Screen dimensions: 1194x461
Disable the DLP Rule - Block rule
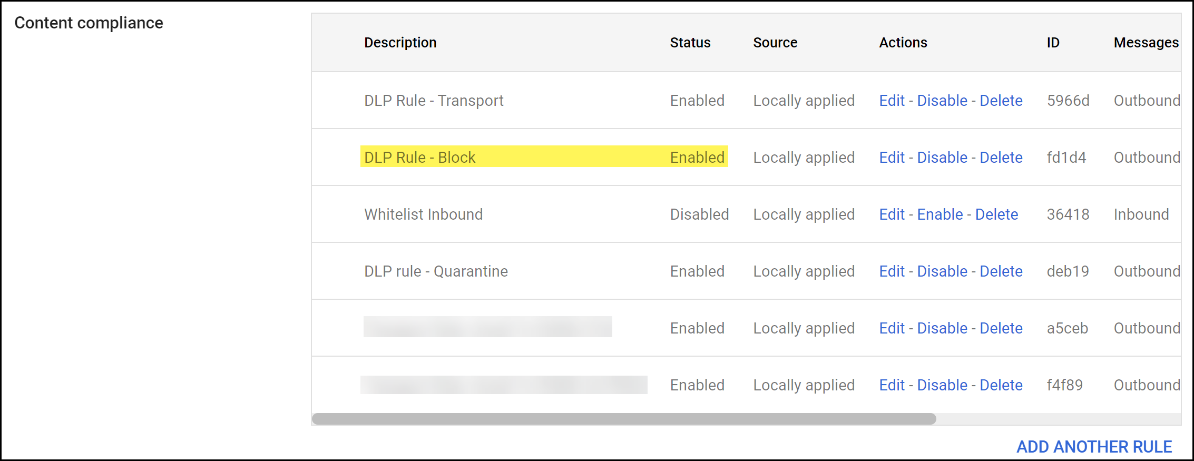click(942, 158)
